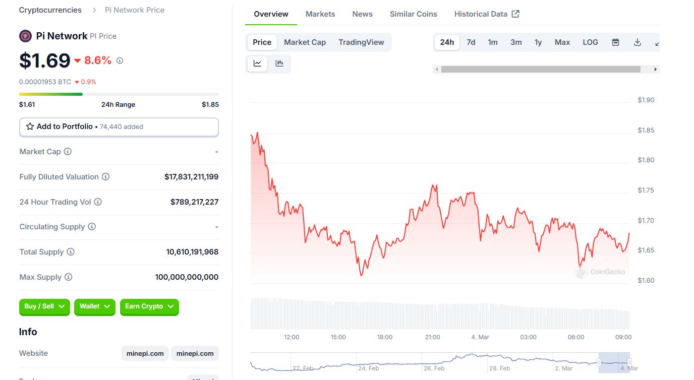Expand the Buy / Sell dropdown

[x=44, y=306]
